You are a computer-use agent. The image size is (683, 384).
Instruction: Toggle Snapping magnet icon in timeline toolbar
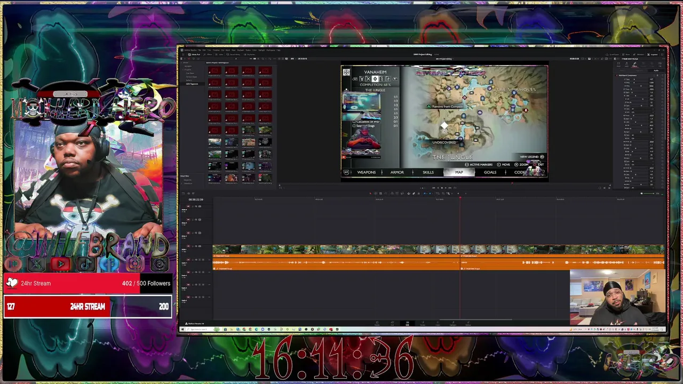(x=409, y=194)
